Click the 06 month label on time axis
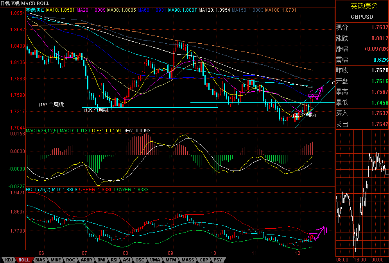 point(41,253)
